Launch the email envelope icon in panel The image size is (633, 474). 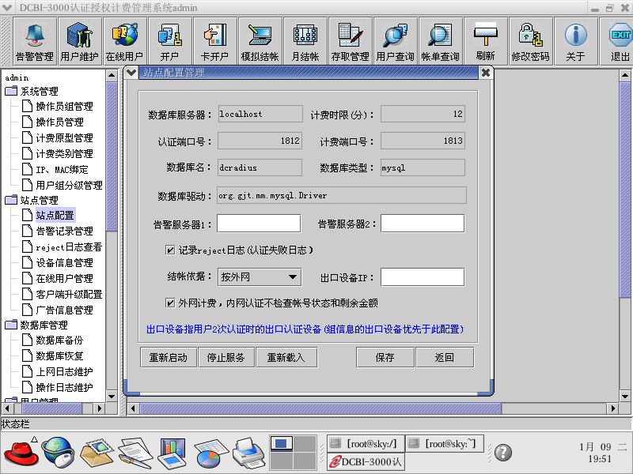(x=97, y=452)
